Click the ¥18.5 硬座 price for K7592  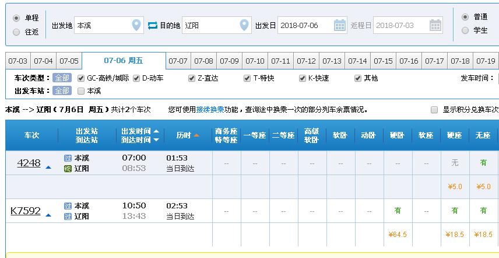pos(455,235)
